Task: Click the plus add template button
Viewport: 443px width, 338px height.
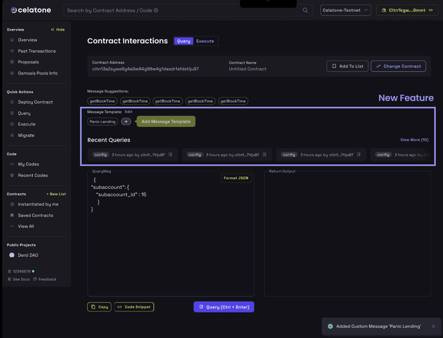Action: click(126, 122)
